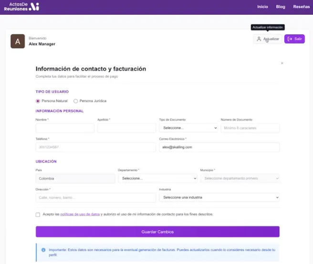Open the políticas de uso de datos link
Viewport: 313px width, 264px height.
[80, 215]
